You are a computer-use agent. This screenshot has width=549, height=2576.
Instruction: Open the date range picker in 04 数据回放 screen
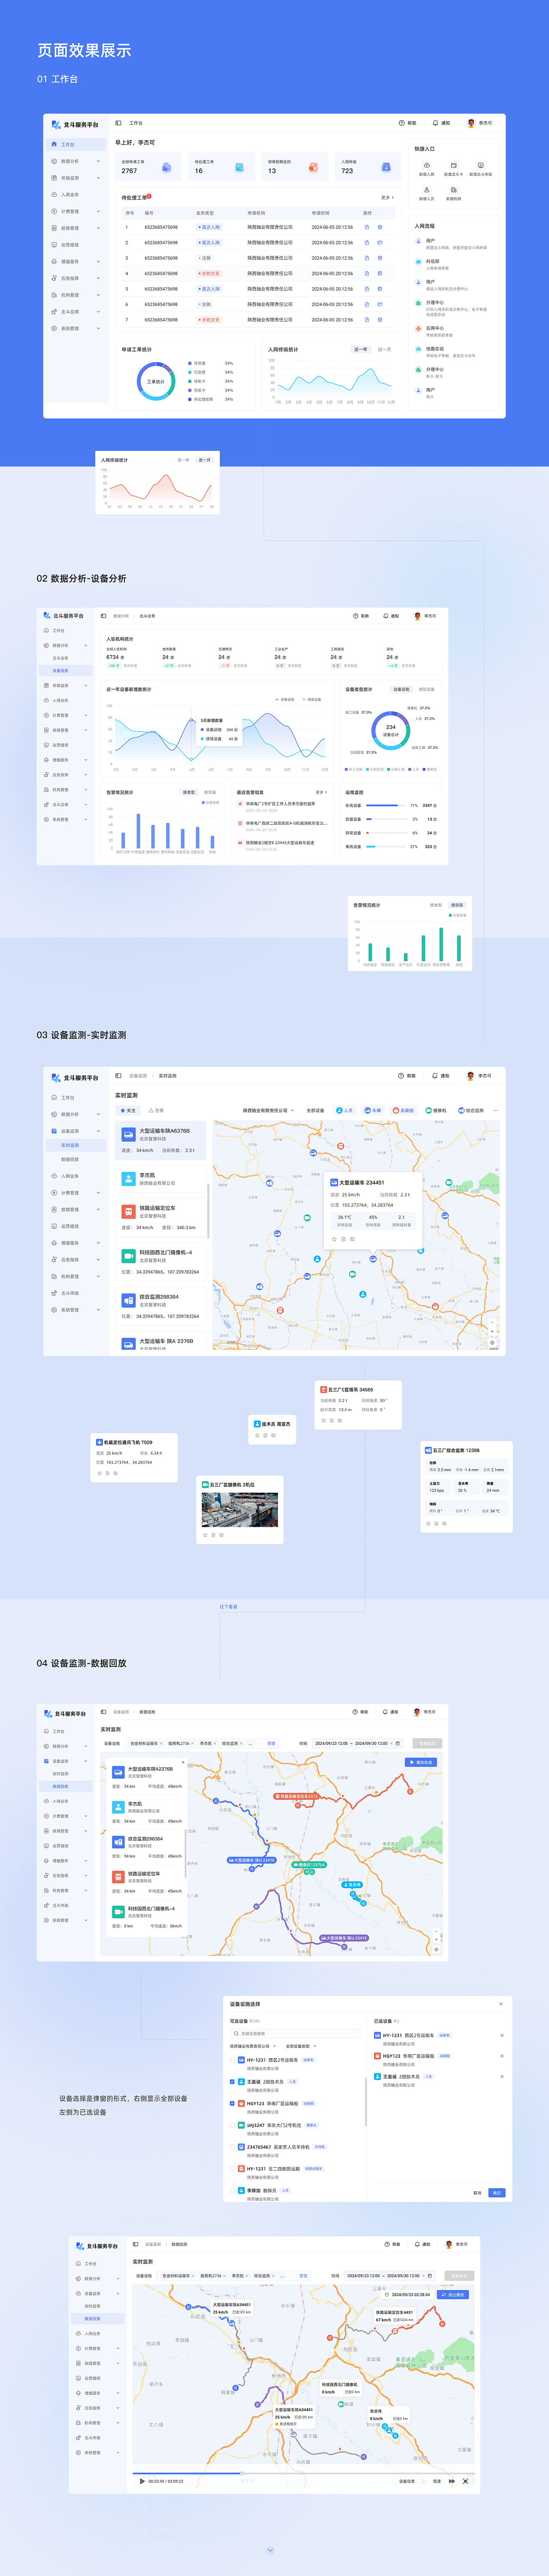pyautogui.click(x=357, y=1743)
